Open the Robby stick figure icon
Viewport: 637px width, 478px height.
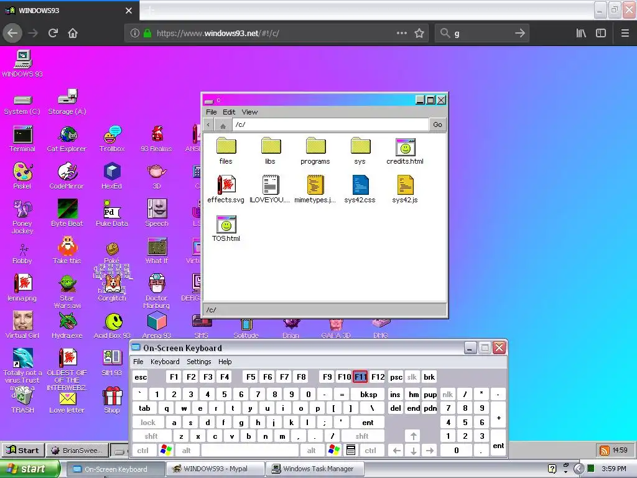tap(22, 254)
